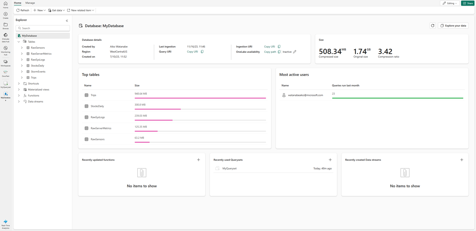Select MyQueryset in the left rail
The width and height of the screenshot is (476, 231).
click(6, 83)
